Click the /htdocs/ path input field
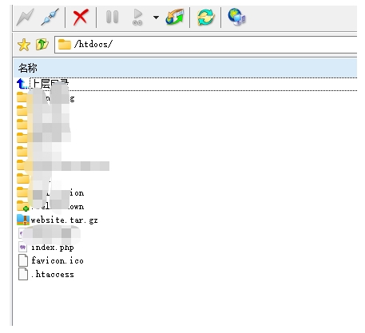Viewport: 365px width, 333px height. pyautogui.click(x=205, y=45)
